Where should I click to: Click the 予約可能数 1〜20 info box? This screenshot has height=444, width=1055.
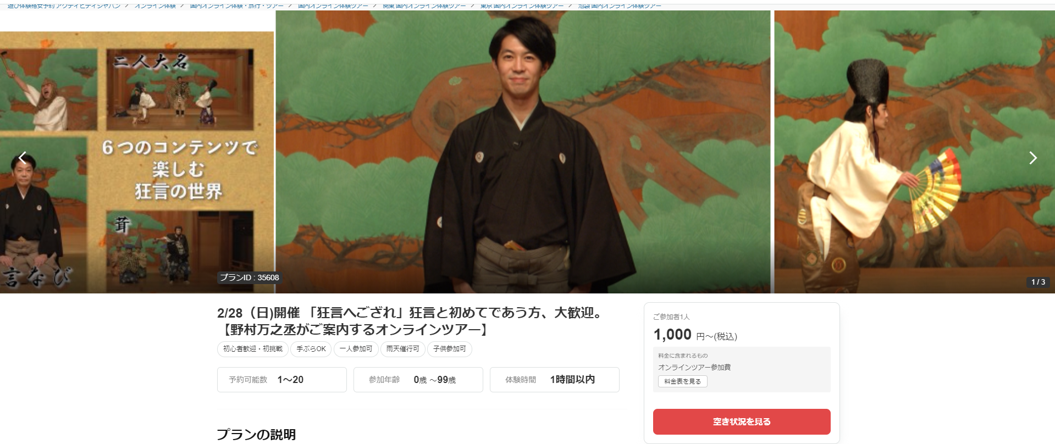click(282, 380)
